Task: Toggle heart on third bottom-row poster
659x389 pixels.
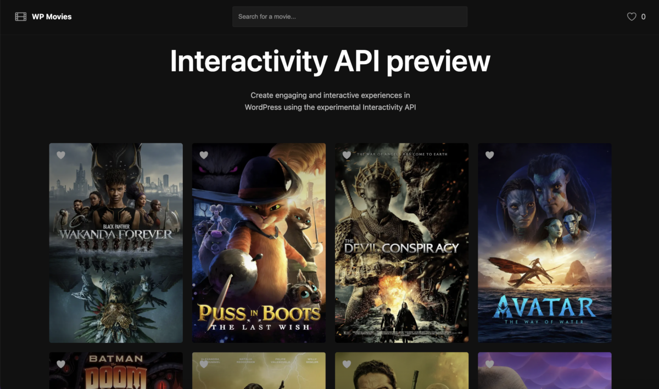Action: coord(347,364)
